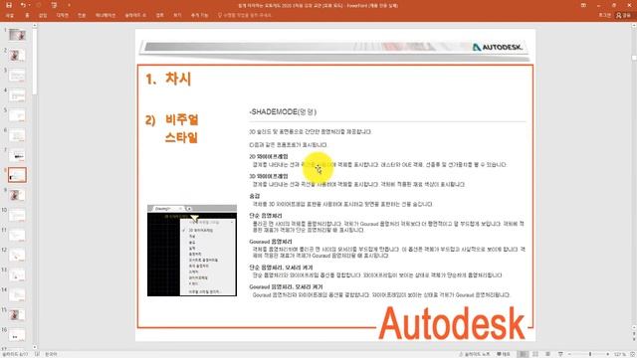Switch to the 슬라이드 쇼 ribbon tab
The image size is (637, 358).
click(x=135, y=16)
